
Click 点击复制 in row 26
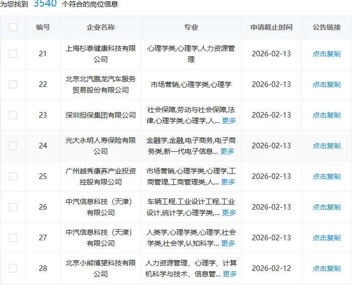tap(326, 207)
